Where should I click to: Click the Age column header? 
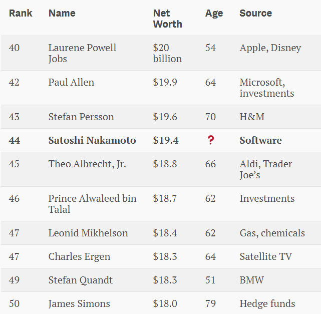tap(214, 14)
